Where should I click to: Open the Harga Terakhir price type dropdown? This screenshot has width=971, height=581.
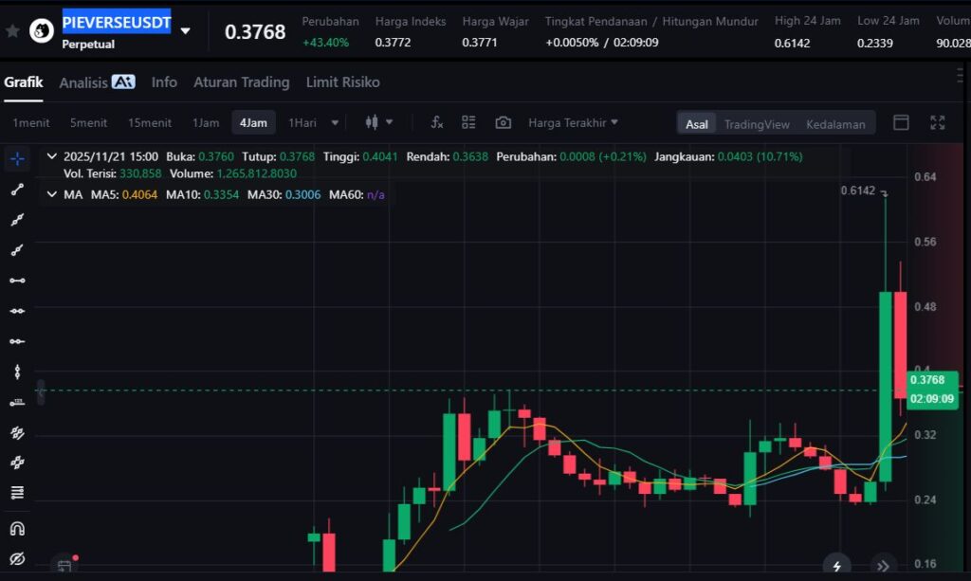point(573,122)
